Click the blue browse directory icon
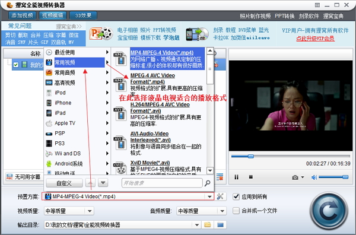The width and height of the screenshot is (356, 235). (x=220, y=225)
